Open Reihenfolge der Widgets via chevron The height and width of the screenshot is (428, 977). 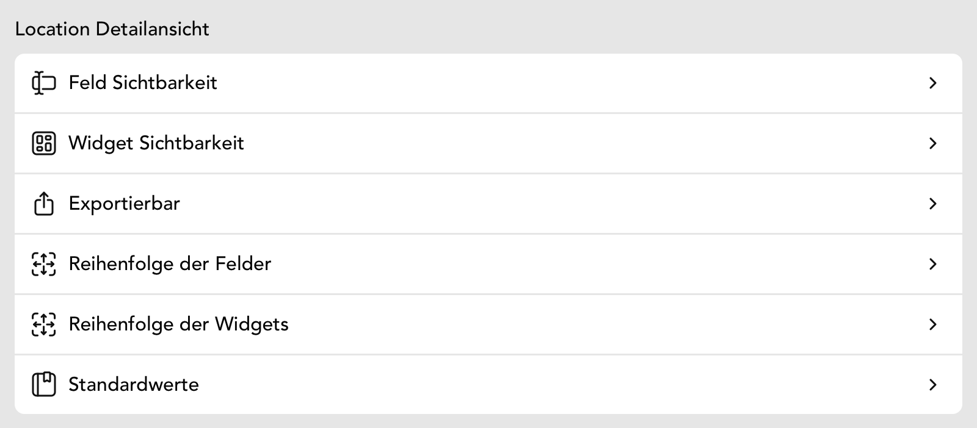932,324
